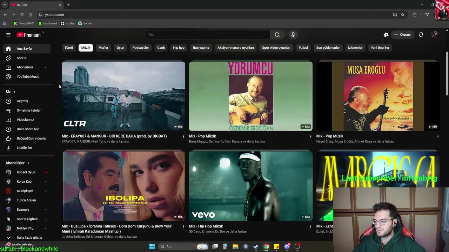The height and width of the screenshot is (252, 449).
Task: Open Oynatma listeleri playlists
Action: (27, 110)
